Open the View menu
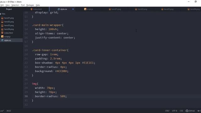201x113 pixels. tap(8, 5)
